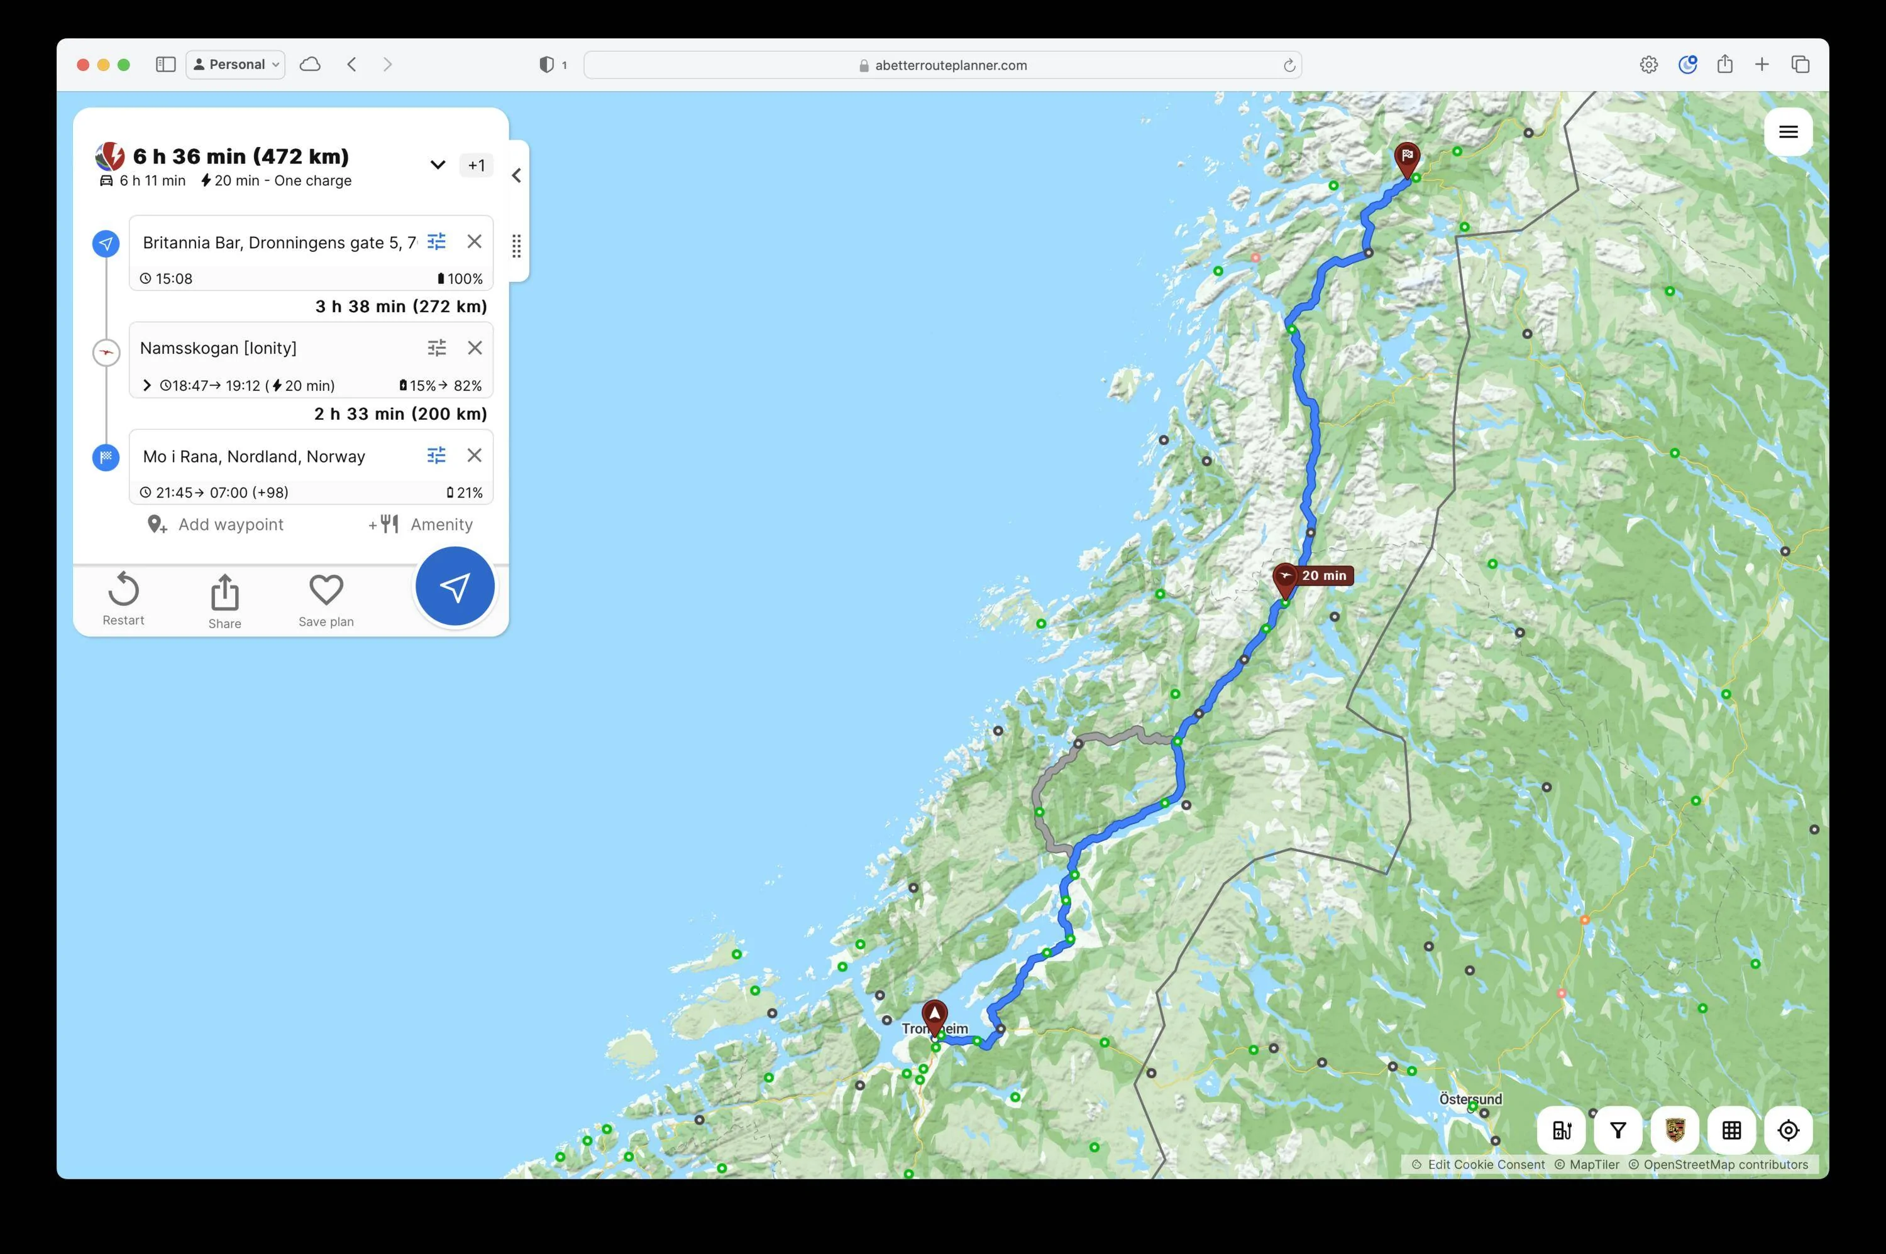Open settings for Namsskogan charger stop

(x=436, y=348)
